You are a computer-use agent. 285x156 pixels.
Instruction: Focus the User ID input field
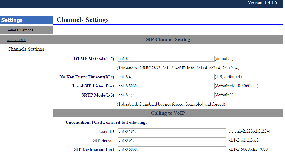[172, 131]
